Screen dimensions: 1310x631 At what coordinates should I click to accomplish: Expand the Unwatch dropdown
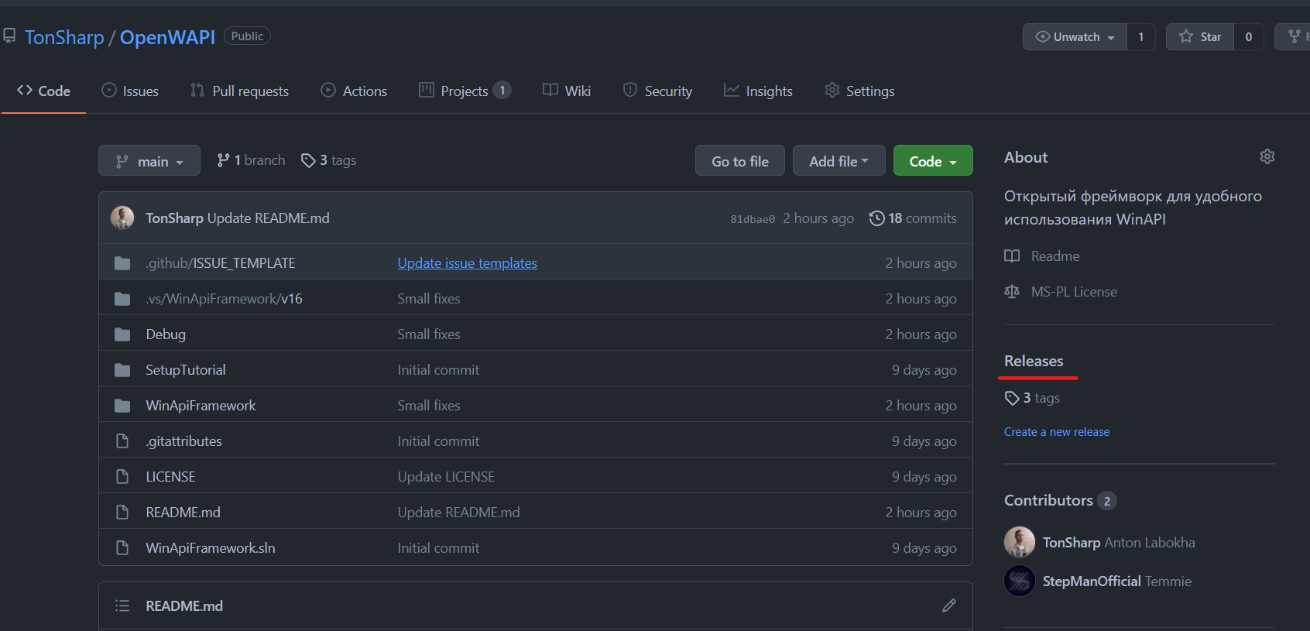pos(1075,36)
